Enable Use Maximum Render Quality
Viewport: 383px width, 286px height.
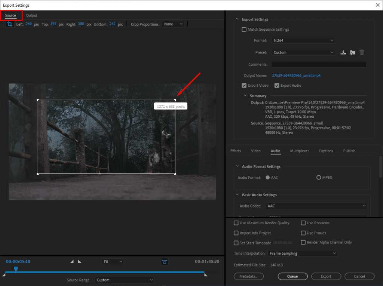click(236, 223)
